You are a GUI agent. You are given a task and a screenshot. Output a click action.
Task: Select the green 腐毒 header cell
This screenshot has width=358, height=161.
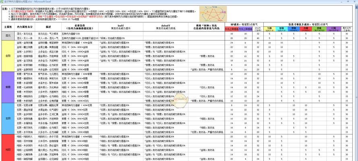(319, 29)
